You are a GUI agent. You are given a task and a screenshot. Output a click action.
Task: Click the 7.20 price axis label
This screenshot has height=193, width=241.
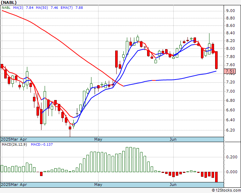click(230, 82)
